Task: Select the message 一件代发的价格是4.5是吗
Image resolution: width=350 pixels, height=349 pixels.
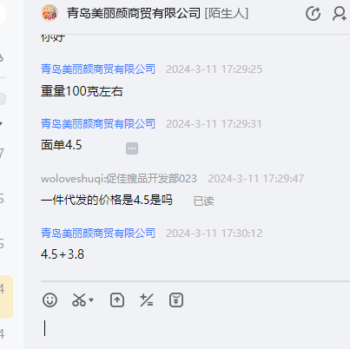Action: [x=107, y=200]
